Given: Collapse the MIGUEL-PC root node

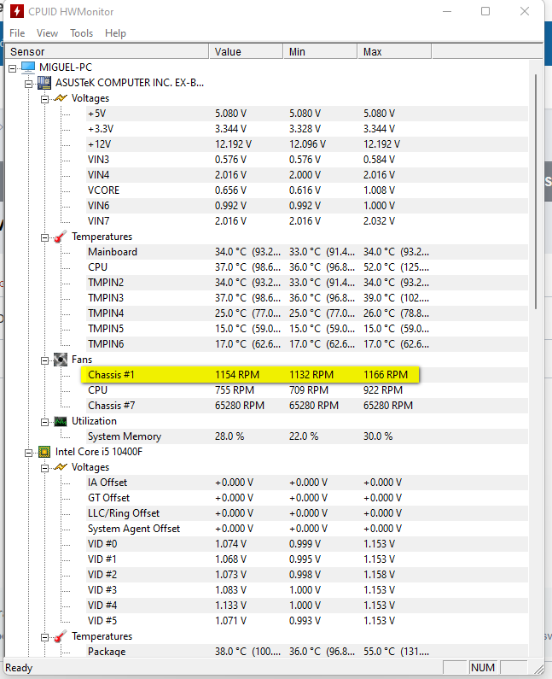Looking at the screenshot, I should [12, 68].
